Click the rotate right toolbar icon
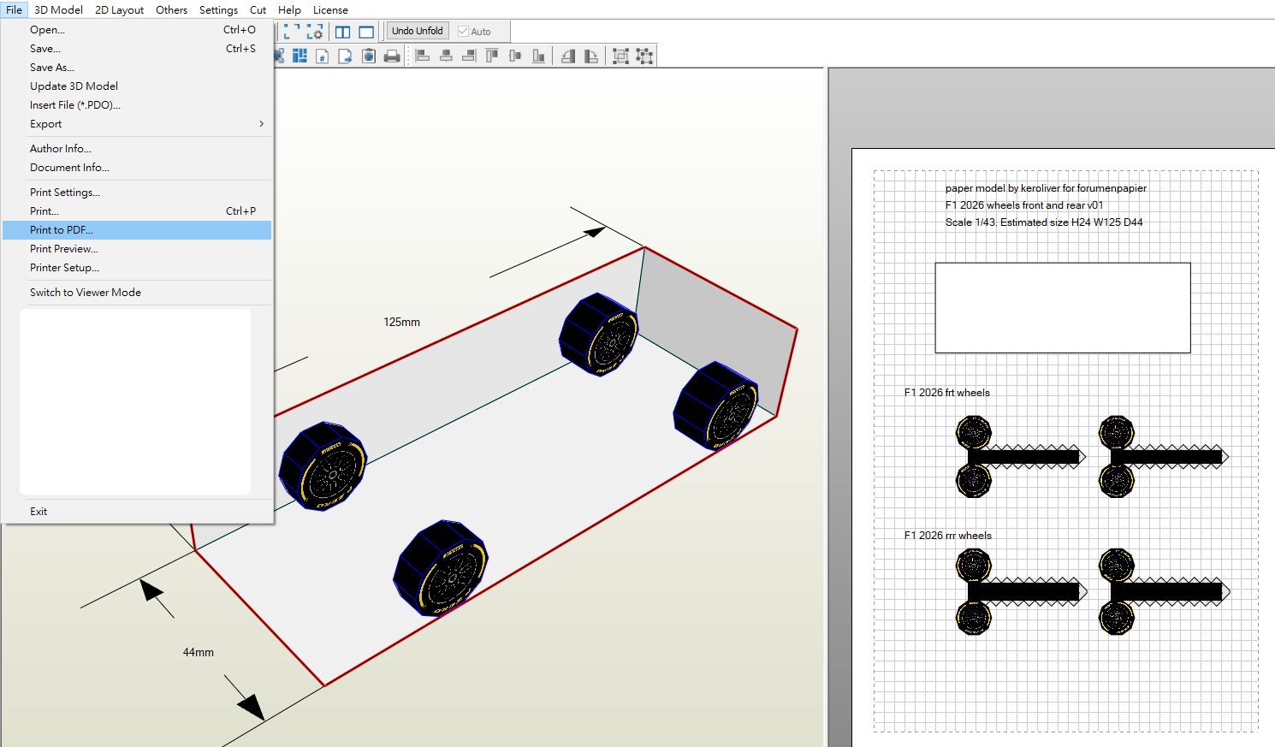1275x747 pixels. coord(591,56)
